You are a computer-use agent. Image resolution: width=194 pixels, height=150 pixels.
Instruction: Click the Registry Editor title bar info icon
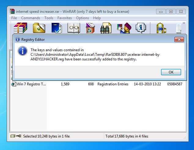[x=18, y=40]
